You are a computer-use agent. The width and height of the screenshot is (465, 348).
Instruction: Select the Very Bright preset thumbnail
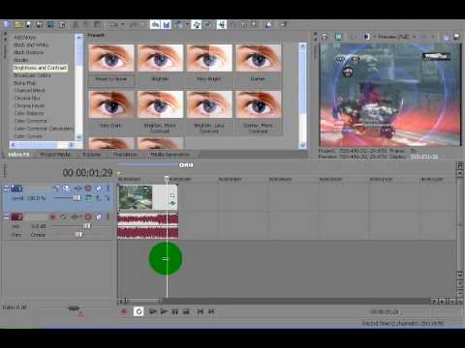[209, 58]
